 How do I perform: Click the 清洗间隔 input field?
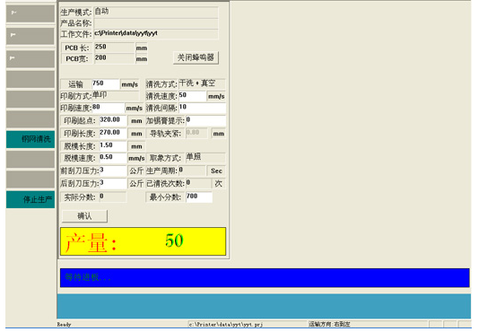202,108
